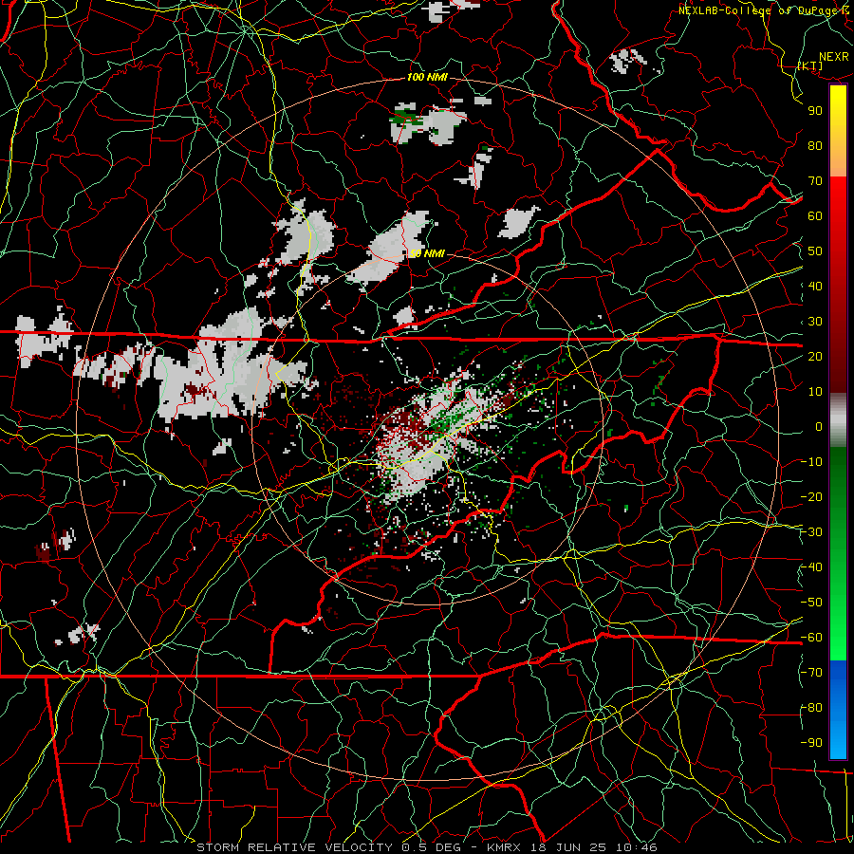Click the 10 value on the velocity scale
Viewport: 854px width, 854px height.
coord(815,392)
